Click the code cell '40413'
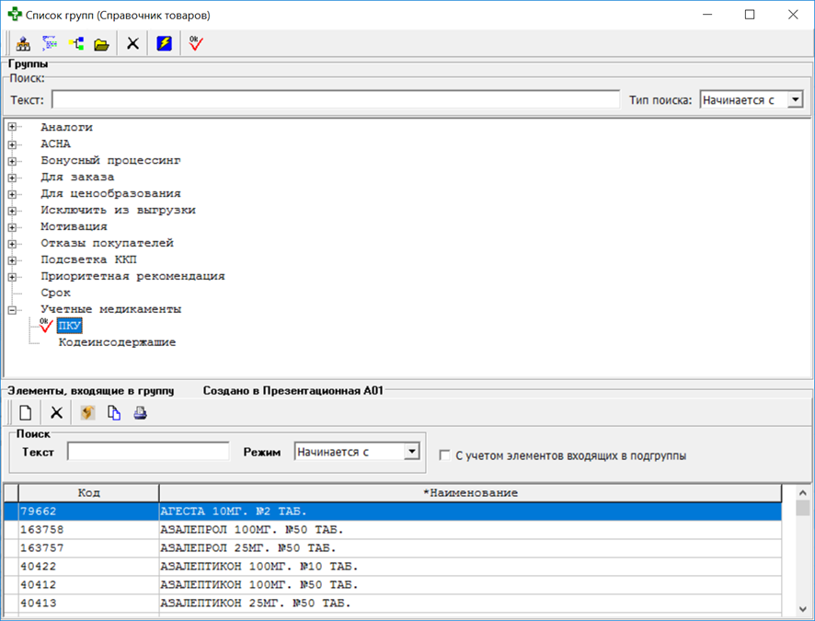 pos(89,603)
